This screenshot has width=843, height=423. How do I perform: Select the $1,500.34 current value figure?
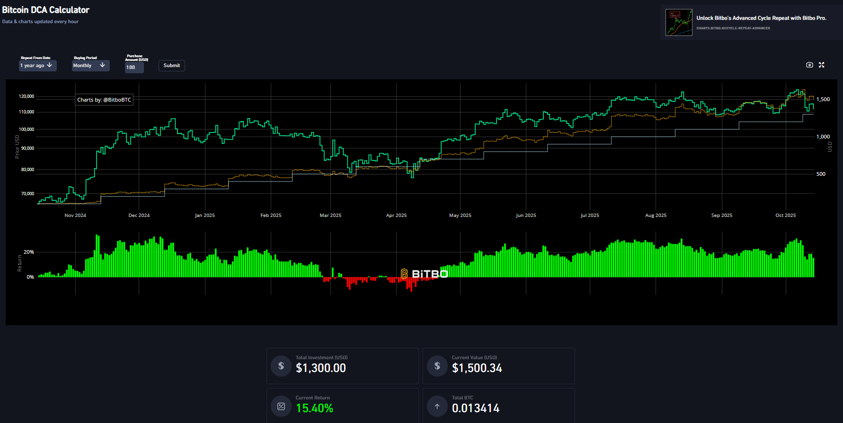477,368
